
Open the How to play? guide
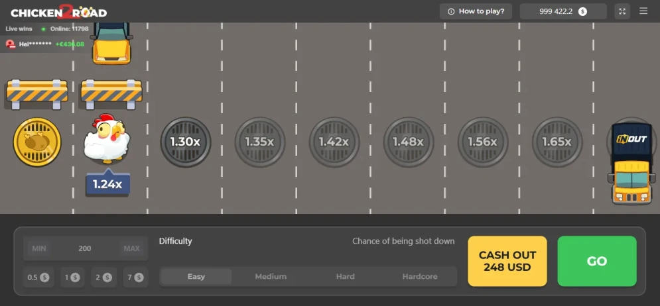(x=476, y=11)
